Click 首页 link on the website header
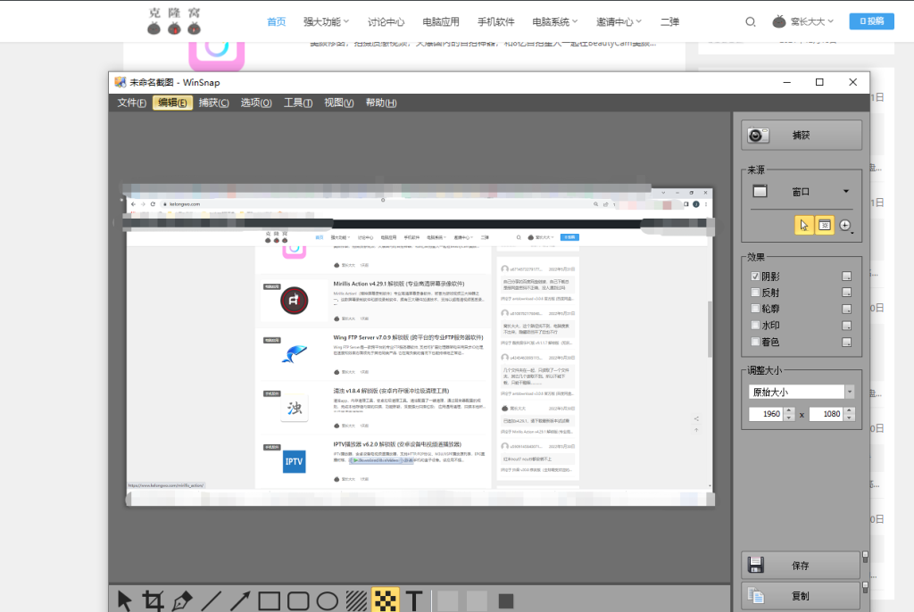The width and height of the screenshot is (914, 612). (x=277, y=21)
